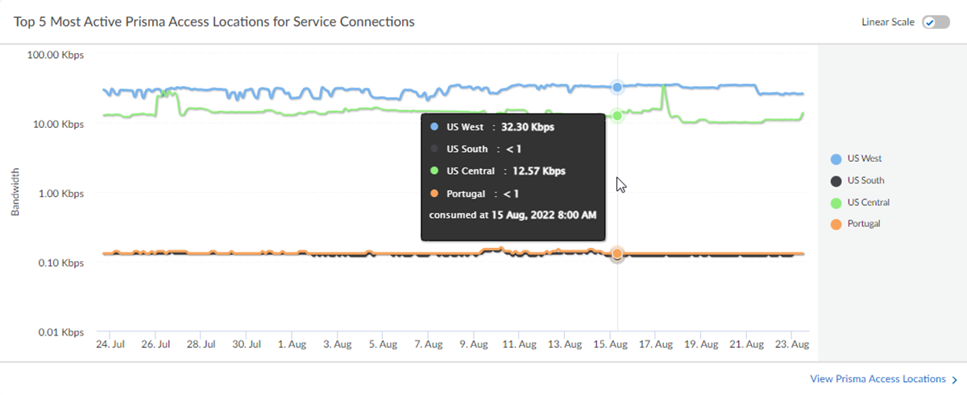Click the chart title heading text

(x=214, y=22)
